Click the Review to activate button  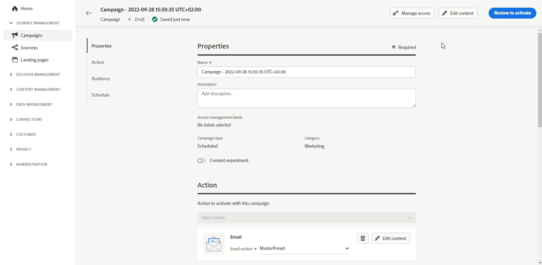click(512, 13)
